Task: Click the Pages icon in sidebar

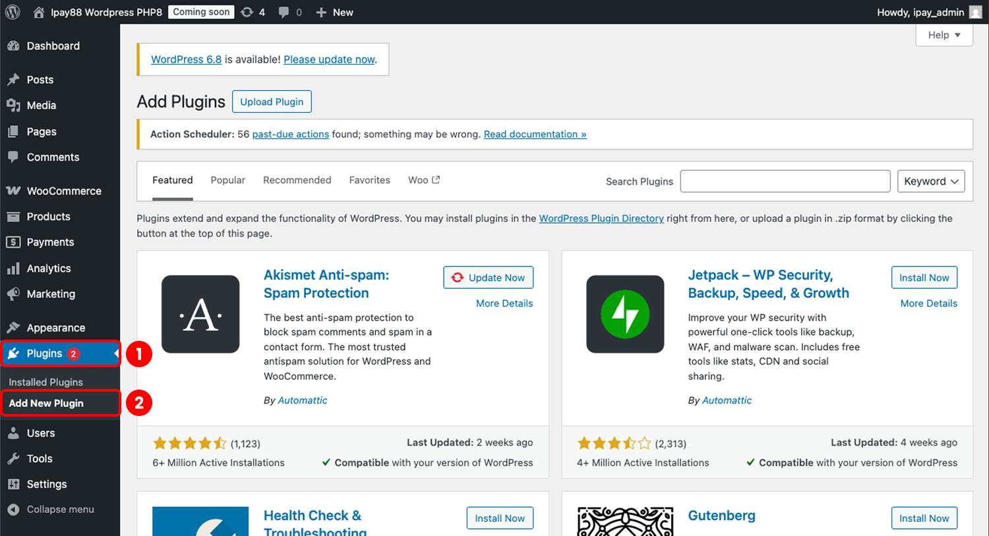Action: (x=13, y=132)
